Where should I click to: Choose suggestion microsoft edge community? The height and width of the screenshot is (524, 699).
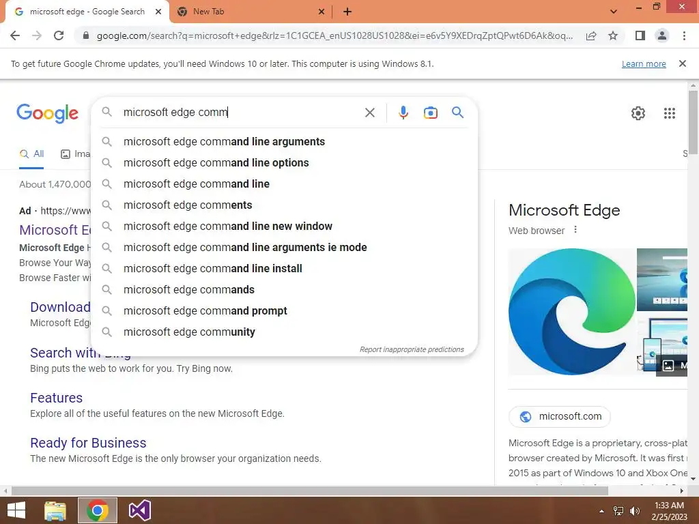coord(284,332)
